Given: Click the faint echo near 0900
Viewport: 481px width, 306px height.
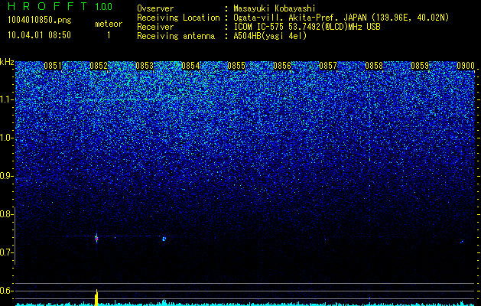Looking at the screenshot, I should point(462,242).
